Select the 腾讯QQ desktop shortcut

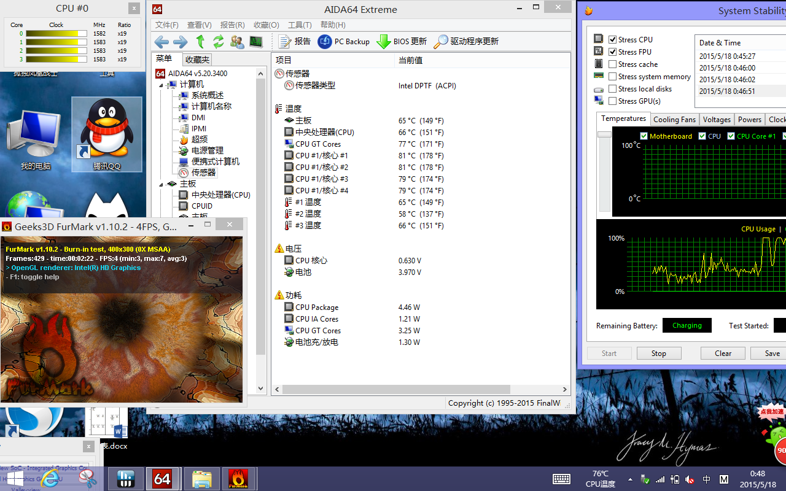click(x=107, y=134)
